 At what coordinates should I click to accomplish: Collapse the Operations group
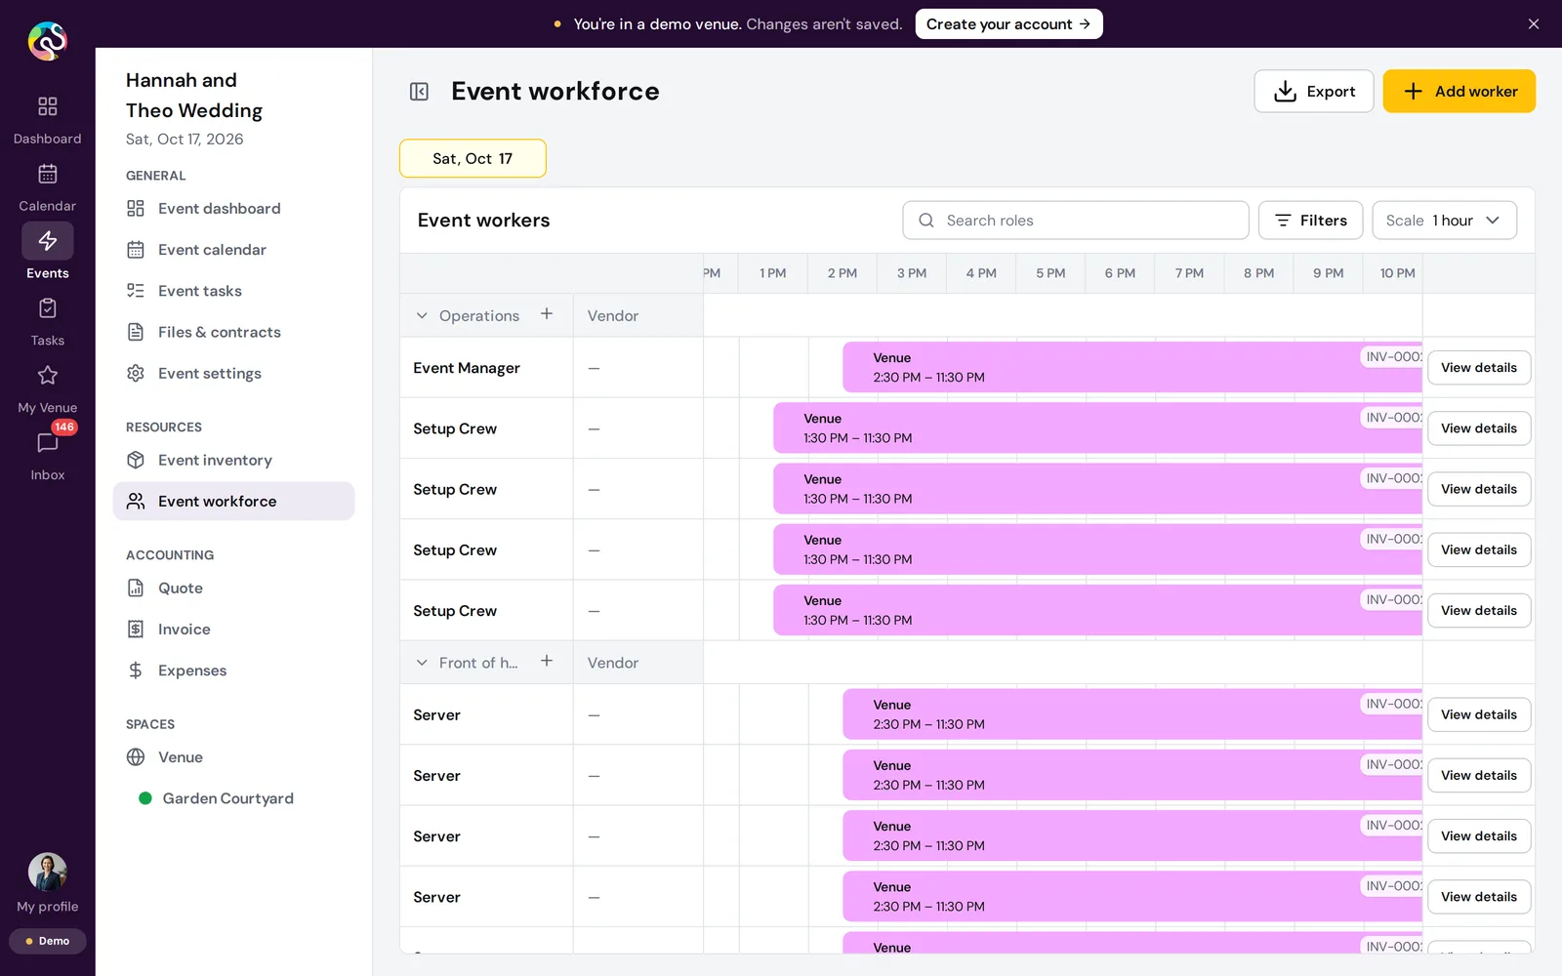[x=422, y=315]
